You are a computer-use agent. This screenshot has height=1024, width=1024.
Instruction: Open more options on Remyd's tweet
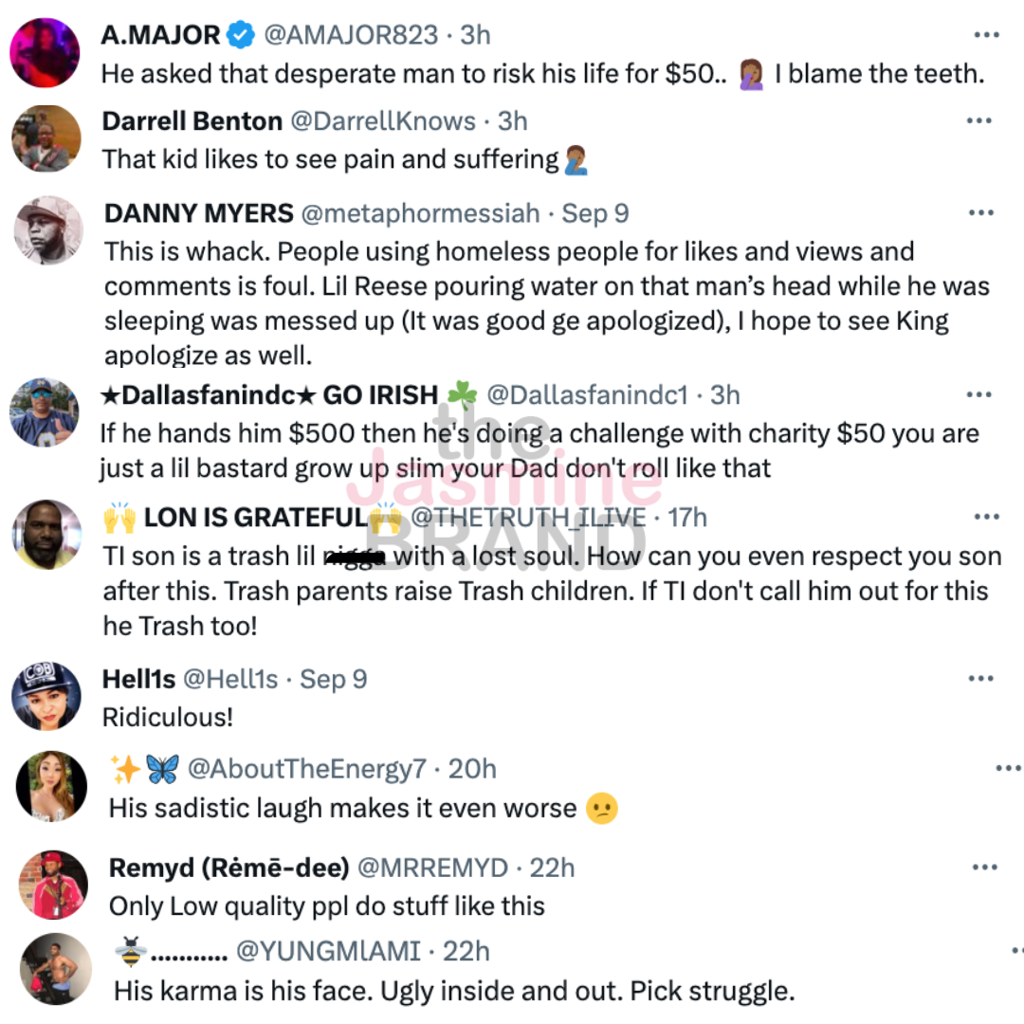click(986, 868)
